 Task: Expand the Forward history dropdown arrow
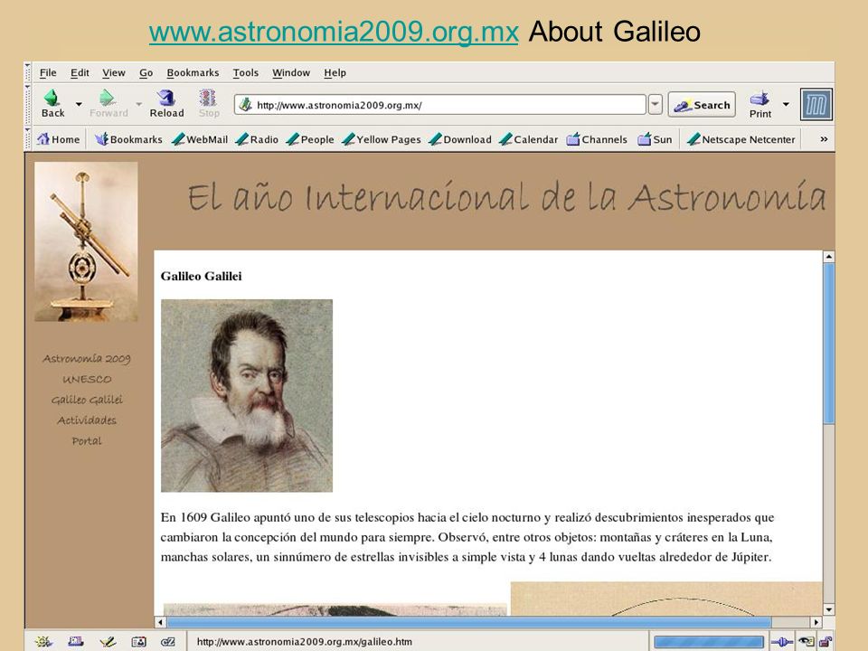click(138, 104)
